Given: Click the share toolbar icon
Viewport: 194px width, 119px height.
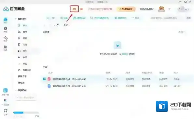Looking at the screenshot, I should [62, 18].
